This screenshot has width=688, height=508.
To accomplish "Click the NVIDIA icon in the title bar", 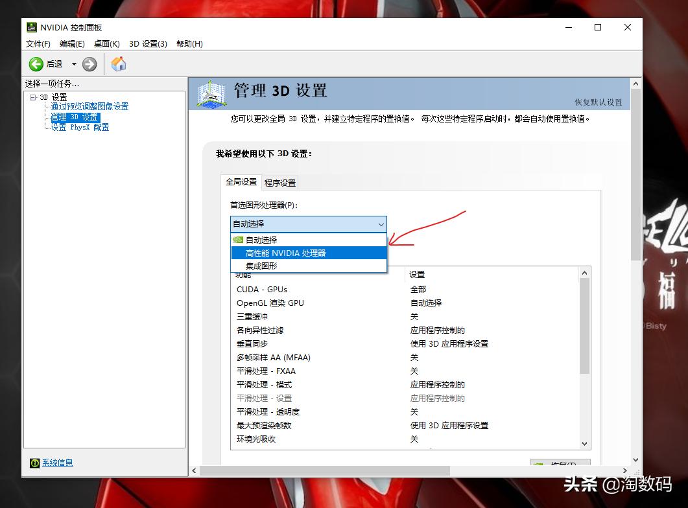I will (x=30, y=27).
